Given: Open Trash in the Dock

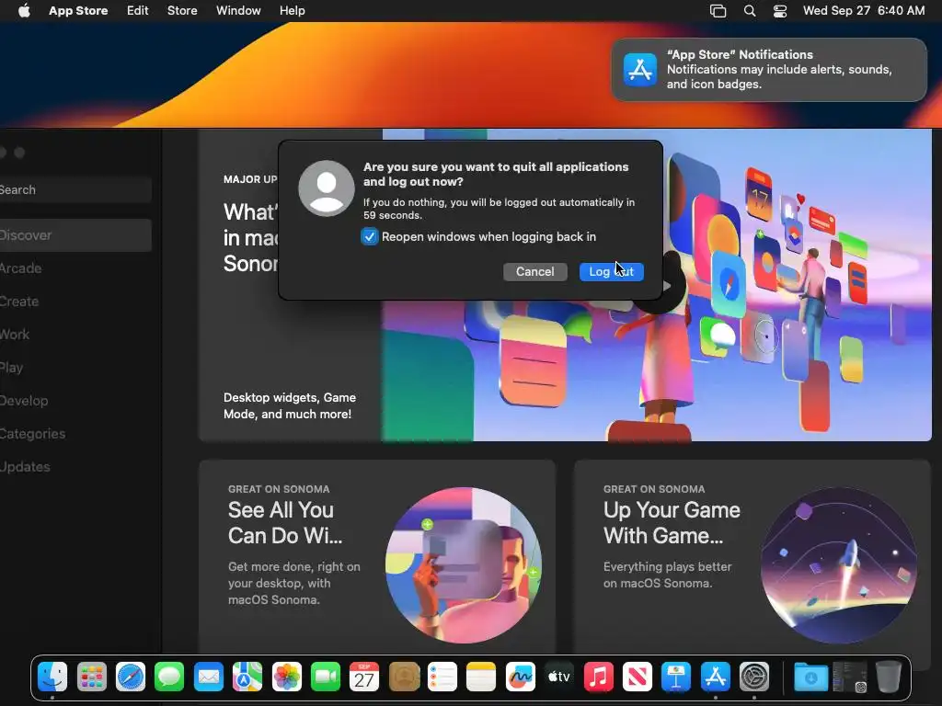Looking at the screenshot, I should [889, 678].
